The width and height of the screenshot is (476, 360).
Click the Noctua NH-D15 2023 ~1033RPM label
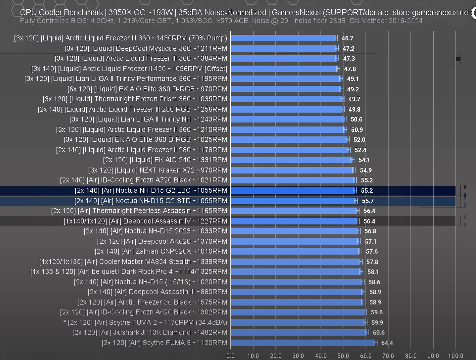(155, 231)
